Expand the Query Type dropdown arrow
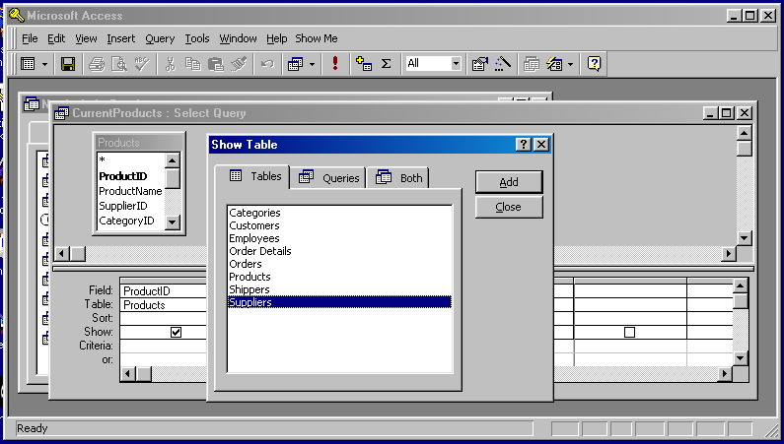The width and height of the screenshot is (784, 444). coord(313,64)
